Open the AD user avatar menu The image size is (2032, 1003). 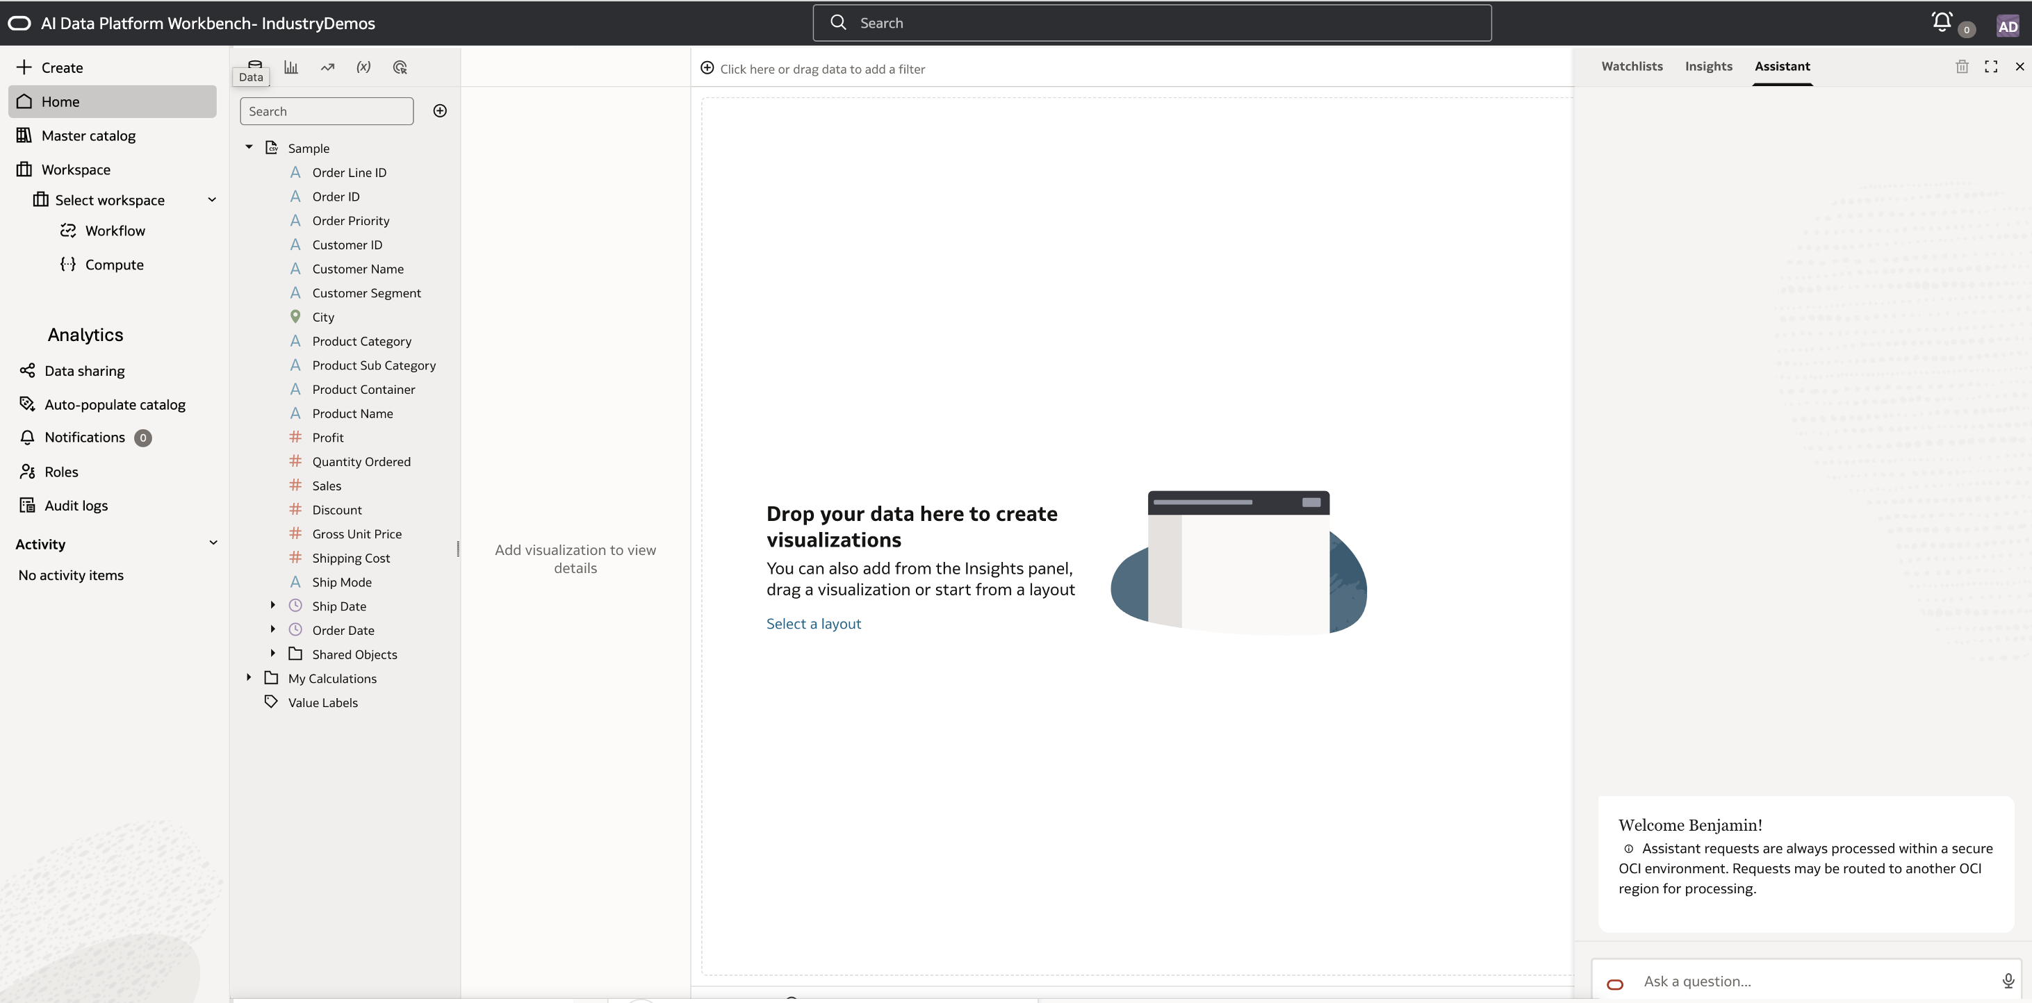click(x=2007, y=26)
